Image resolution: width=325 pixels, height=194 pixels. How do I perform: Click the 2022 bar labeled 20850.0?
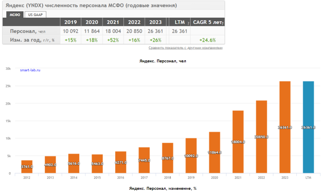pos(261,137)
